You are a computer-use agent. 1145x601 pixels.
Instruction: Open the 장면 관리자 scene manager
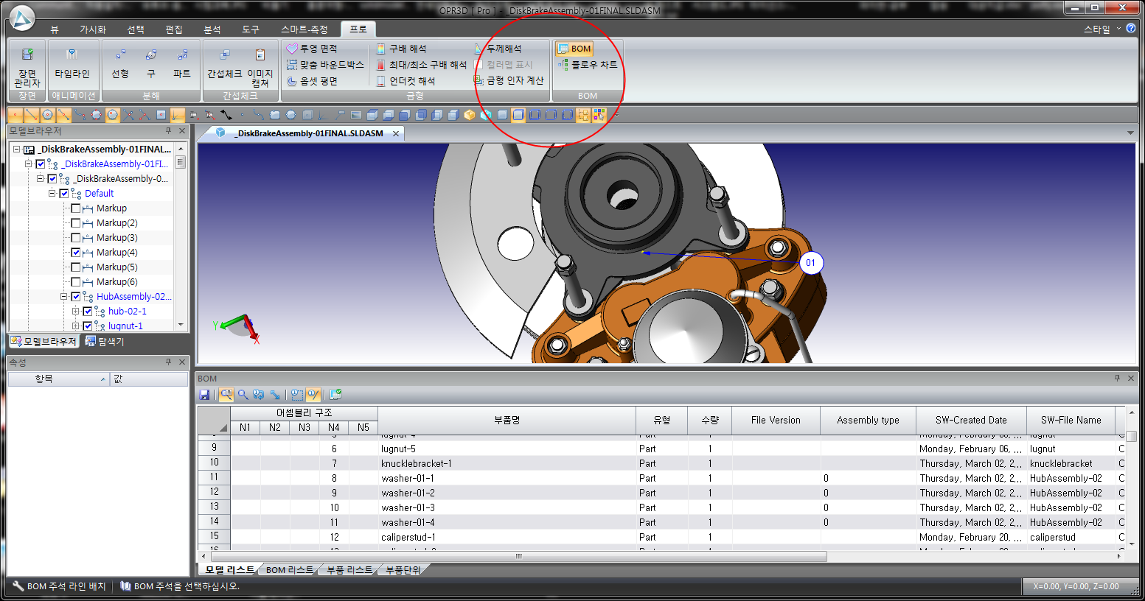(x=27, y=66)
